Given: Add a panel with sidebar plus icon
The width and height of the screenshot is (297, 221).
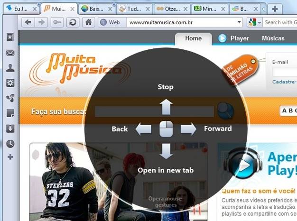Looking at the screenshot, I should point(10,157).
